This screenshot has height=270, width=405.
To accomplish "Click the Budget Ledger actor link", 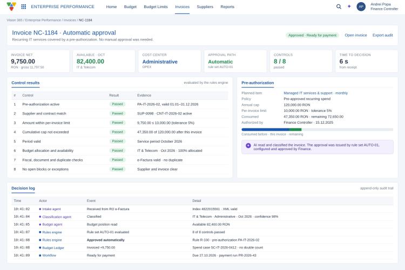I will click(x=53, y=248).
